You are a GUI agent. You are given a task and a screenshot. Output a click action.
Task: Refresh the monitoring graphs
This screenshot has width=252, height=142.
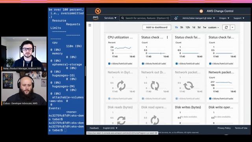coord(226,27)
